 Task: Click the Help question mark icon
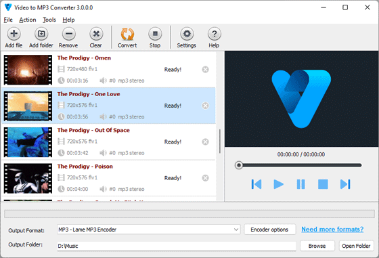pos(214,34)
